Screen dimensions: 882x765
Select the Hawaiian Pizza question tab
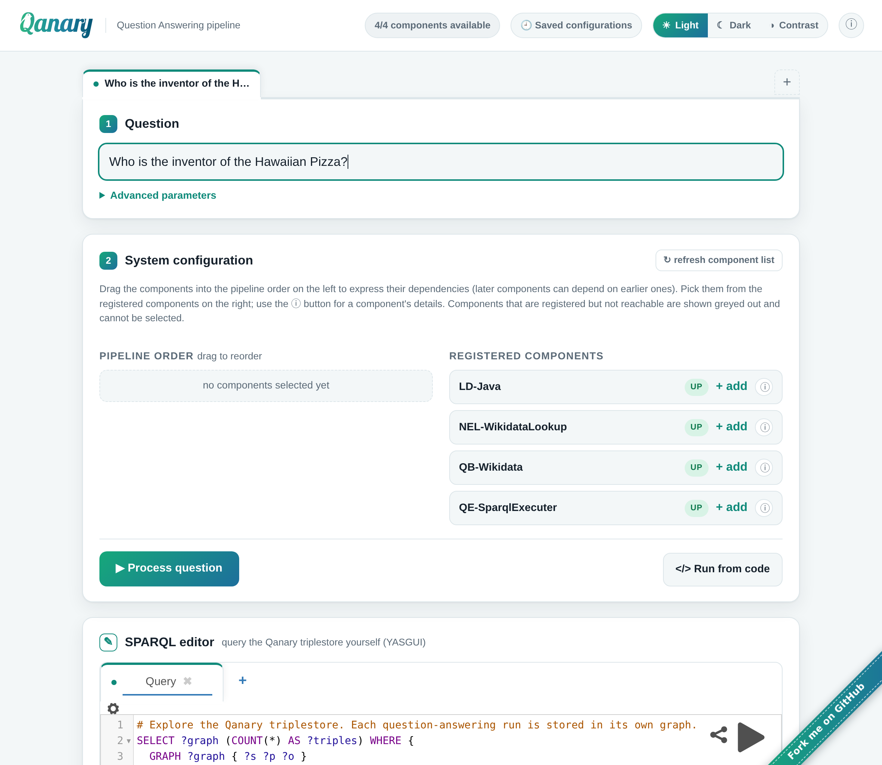(172, 84)
